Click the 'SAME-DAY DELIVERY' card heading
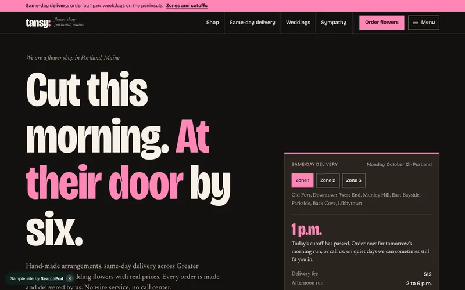 click(314, 164)
